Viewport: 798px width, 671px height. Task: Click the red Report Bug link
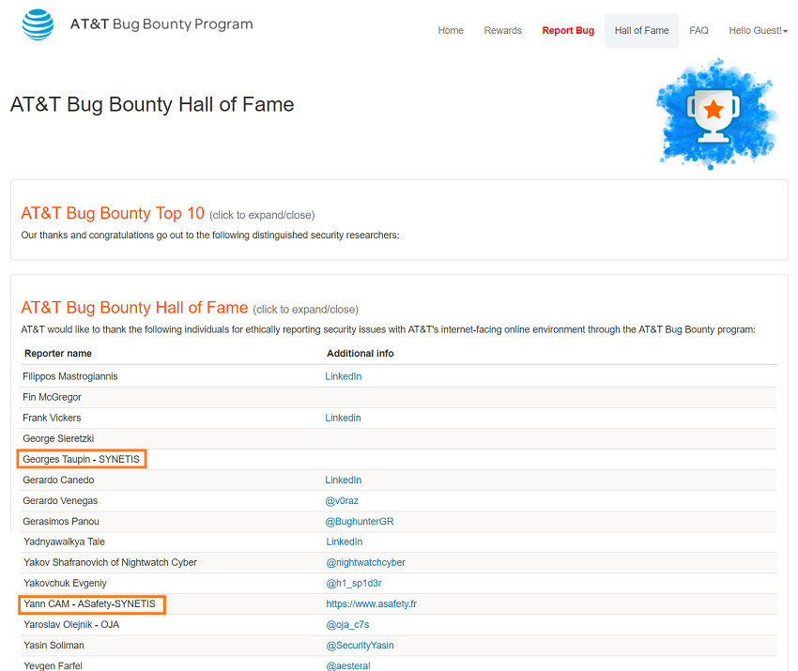pos(568,31)
